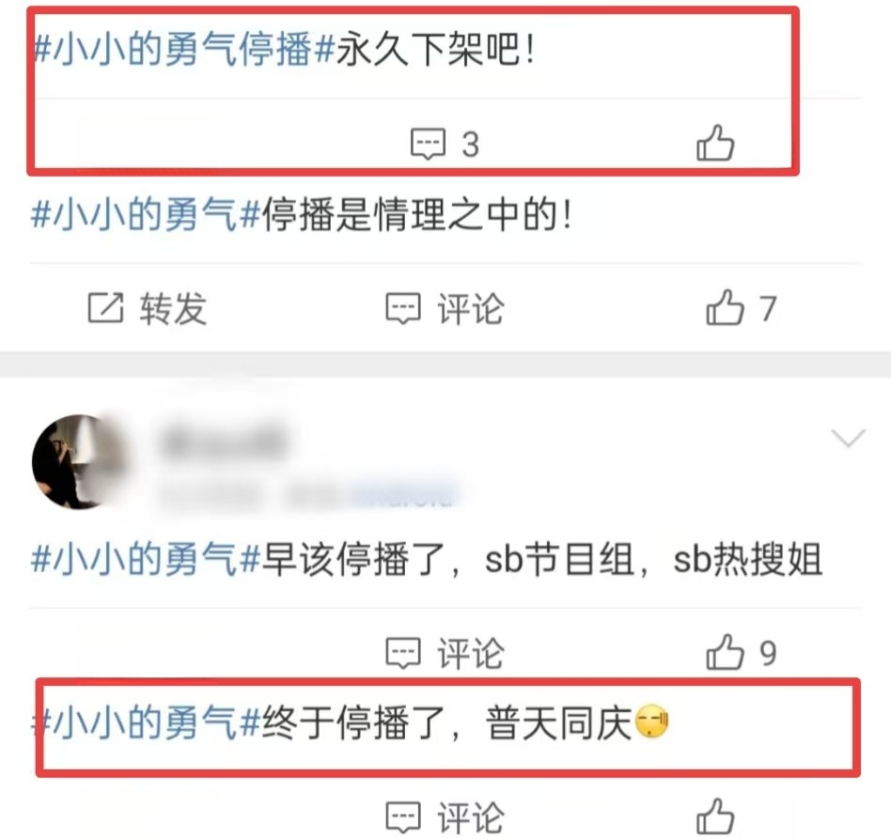Open the blurred username profile
891x838 pixels.
(x=225, y=442)
